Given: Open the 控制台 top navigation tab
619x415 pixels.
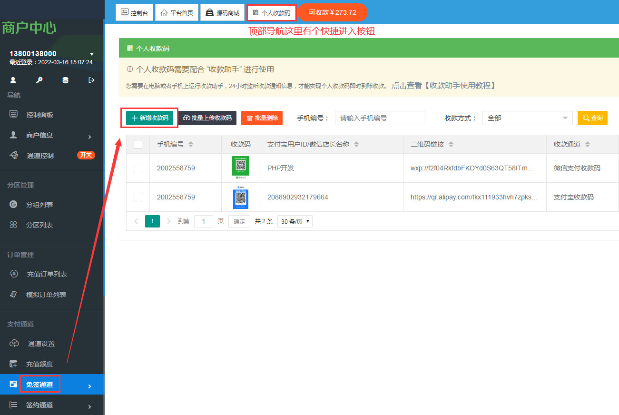Looking at the screenshot, I should [135, 13].
